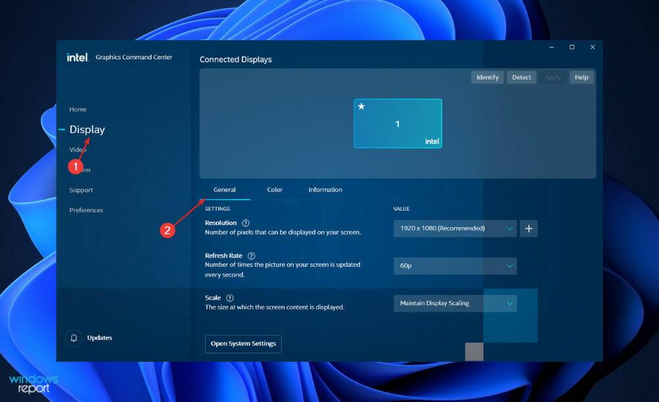Screen dimensions: 659x402
Task: Open System Settings
Action: coord(243,343)
